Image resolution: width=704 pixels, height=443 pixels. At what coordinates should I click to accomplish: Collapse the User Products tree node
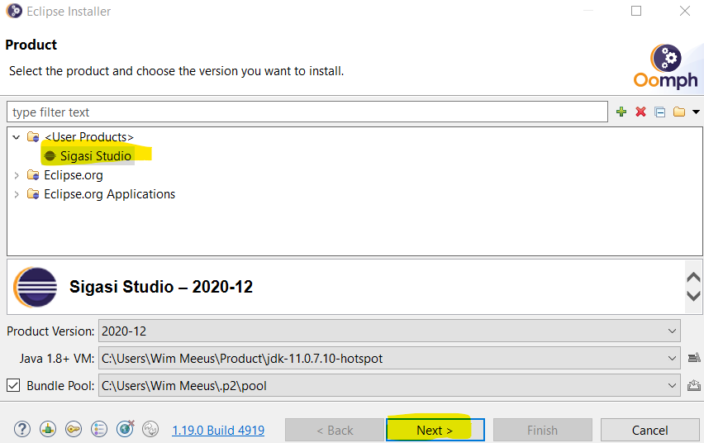point(17,137)
